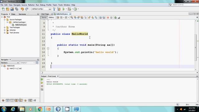
Task: Open Internet Explorer from the taskbar
Action: click(13, 109)
